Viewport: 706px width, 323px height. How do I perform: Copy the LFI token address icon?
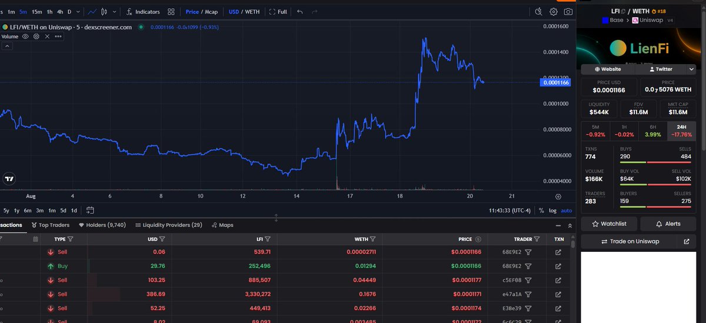(622, 11)
